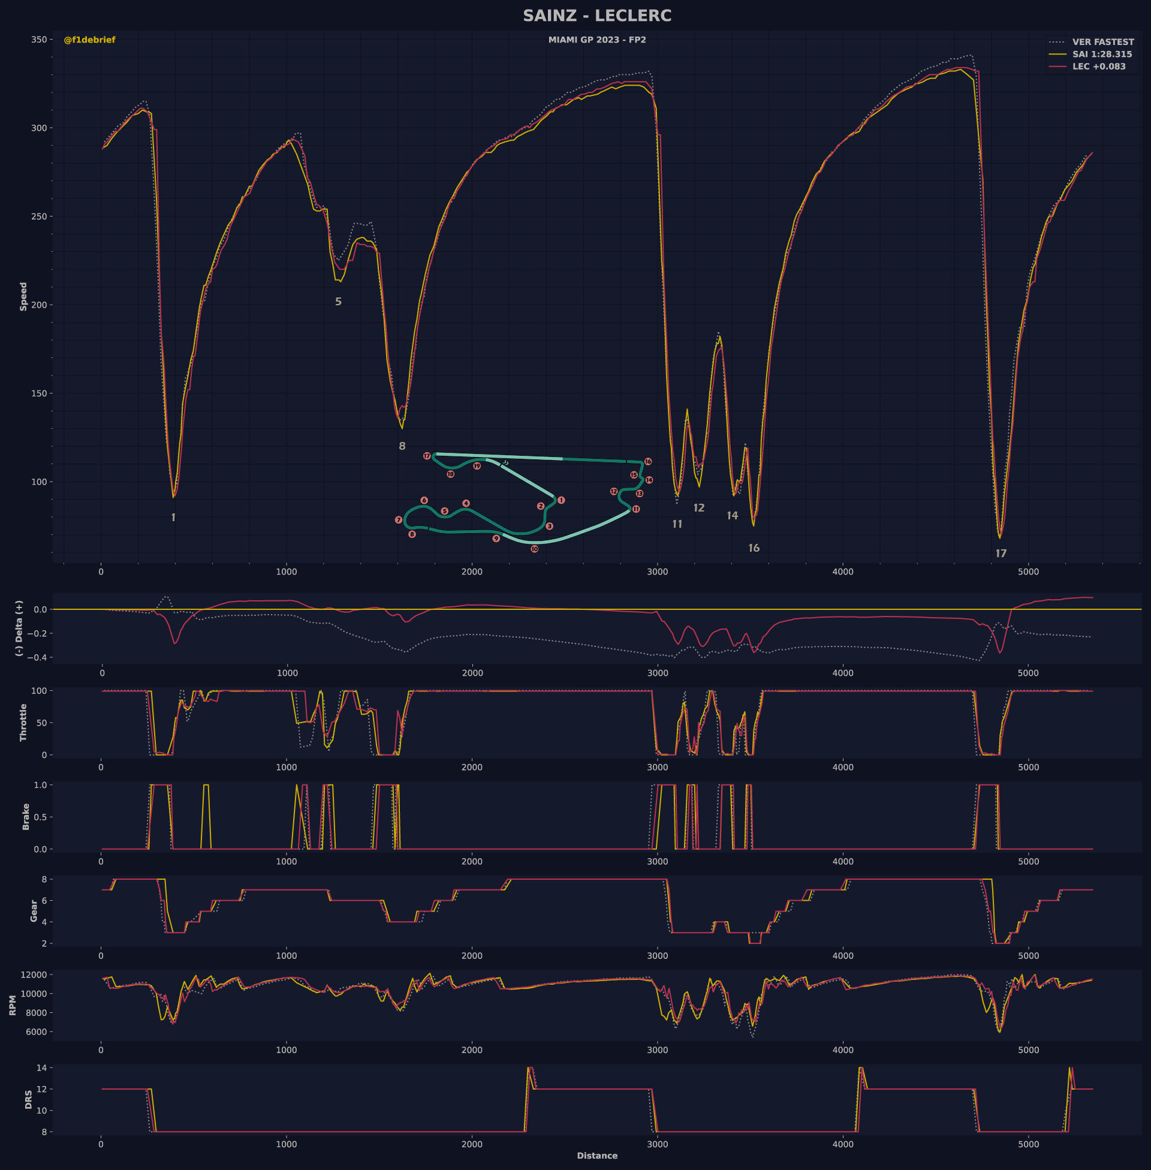Click LEC +0.083 legend entry
Image resolution: width=1151 pixels, height=1170 pixels.
click(x=1098, y=67)
